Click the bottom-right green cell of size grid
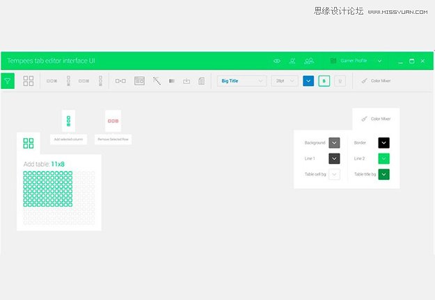435x300 pixels. point(70,205)
